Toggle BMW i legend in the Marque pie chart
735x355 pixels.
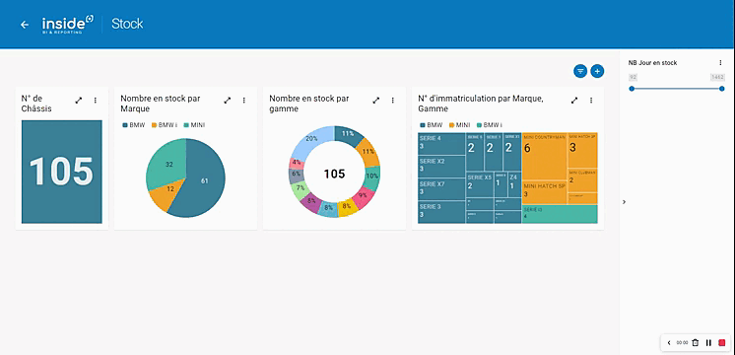pyautogui.click(x=164, y=125)
